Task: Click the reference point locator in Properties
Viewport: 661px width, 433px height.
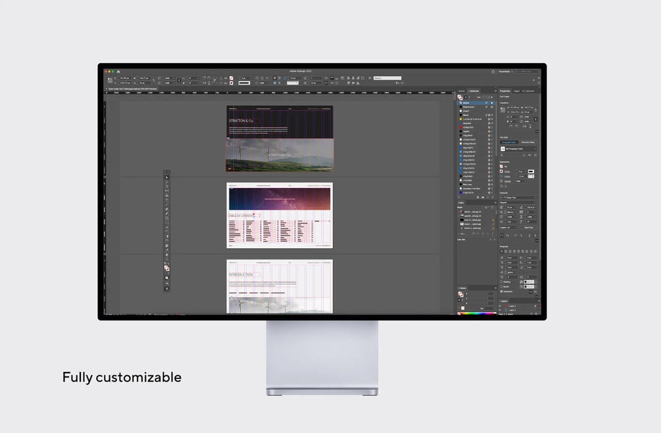Action: click(x=502, y=110)
